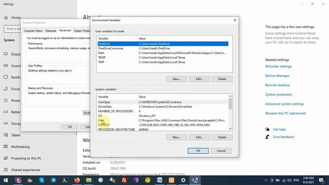Open the purple circle taskbar app
The height and width of the screenshot is (185, 329).
pos(136,180)
